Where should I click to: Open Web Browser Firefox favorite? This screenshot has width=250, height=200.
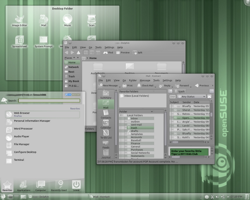(x=42, y=114)
